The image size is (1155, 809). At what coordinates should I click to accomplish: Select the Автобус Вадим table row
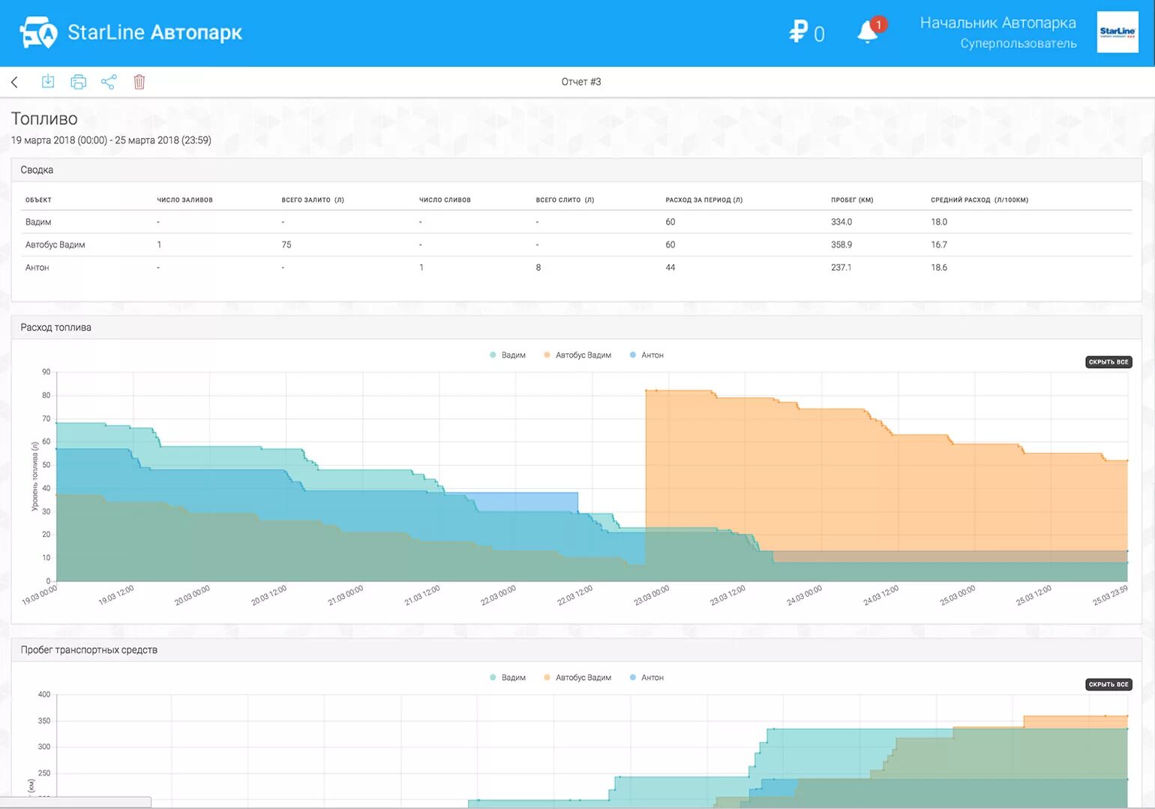(576, 245)
